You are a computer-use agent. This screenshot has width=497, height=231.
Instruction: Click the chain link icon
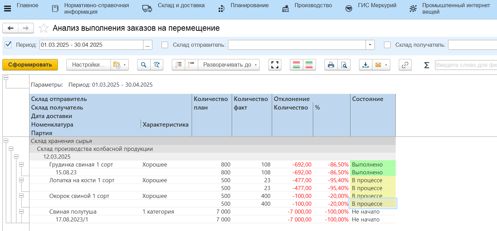(x=405, y=65)
